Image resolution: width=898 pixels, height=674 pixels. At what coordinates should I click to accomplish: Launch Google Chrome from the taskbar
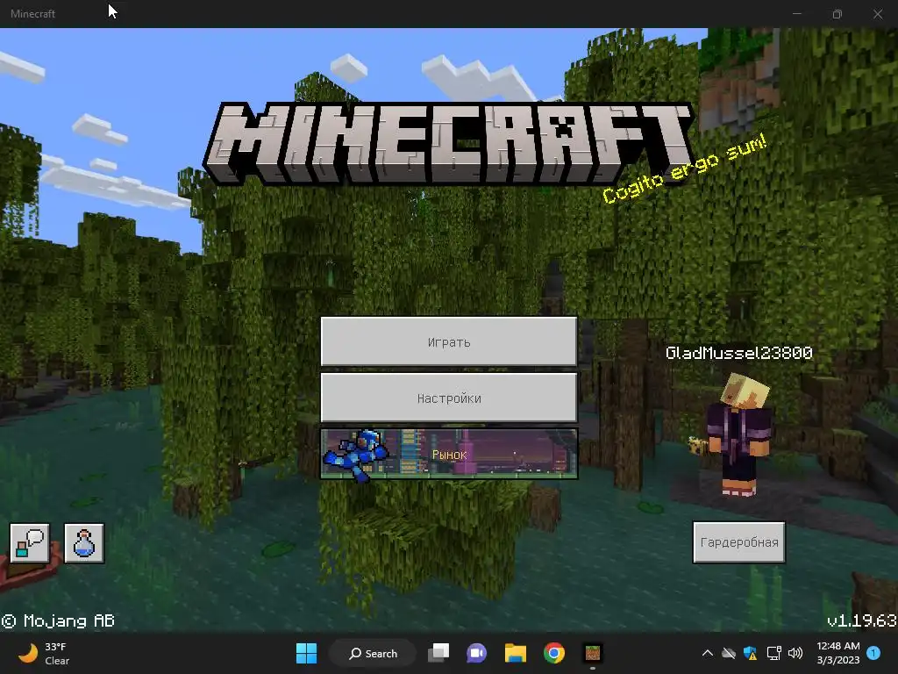point(554,653)
